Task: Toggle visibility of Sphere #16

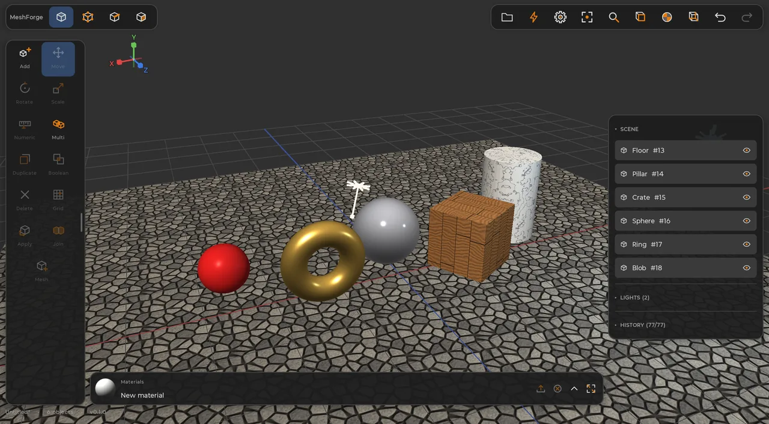Action: 747,221
